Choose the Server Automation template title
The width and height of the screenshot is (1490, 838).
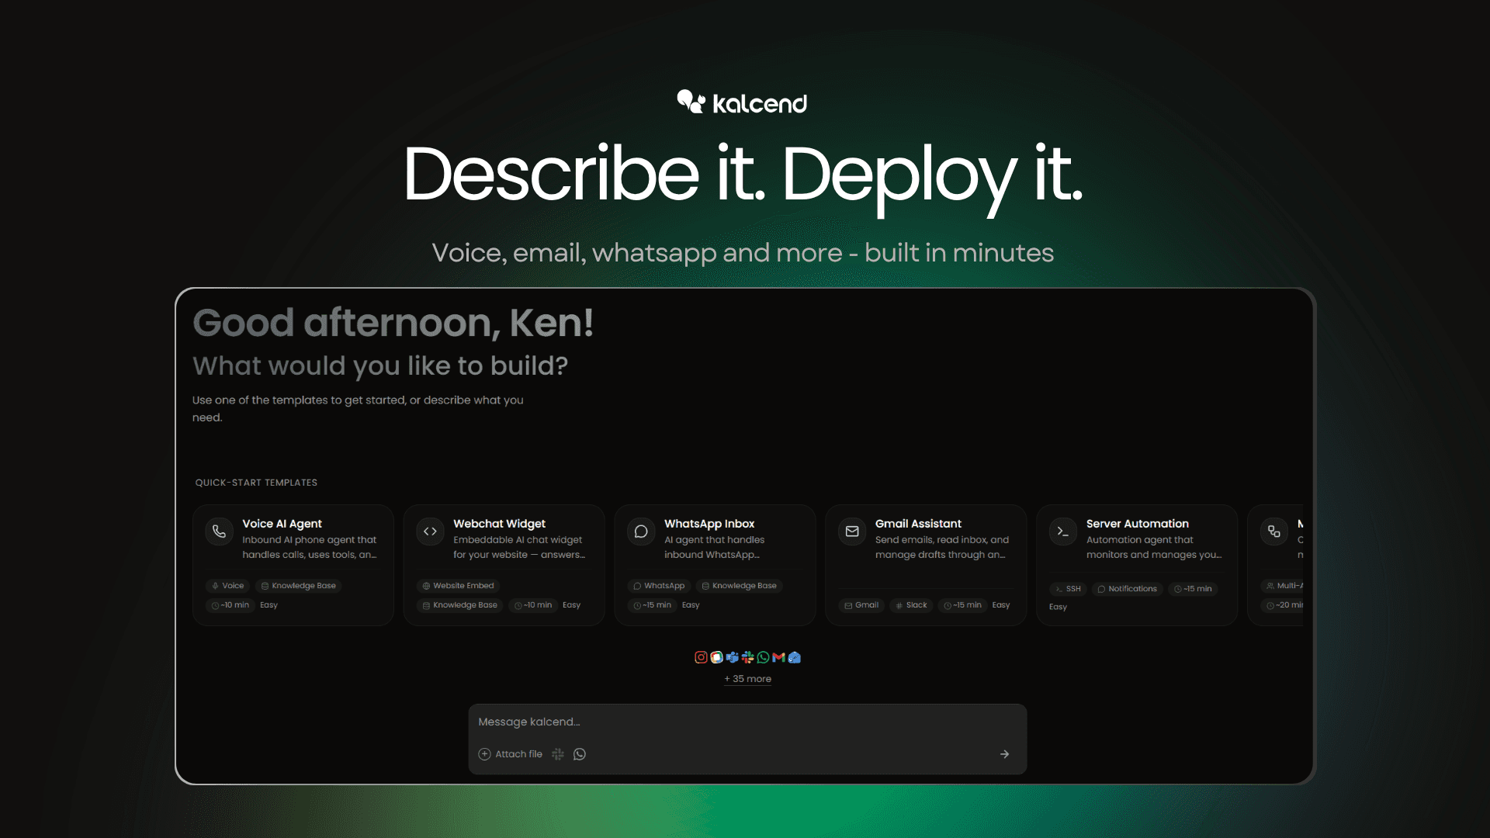[x=1137, y=524]
